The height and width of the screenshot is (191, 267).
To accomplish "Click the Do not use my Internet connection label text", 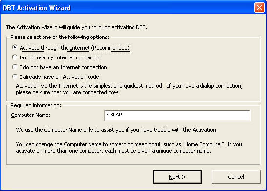I will 61,57.
